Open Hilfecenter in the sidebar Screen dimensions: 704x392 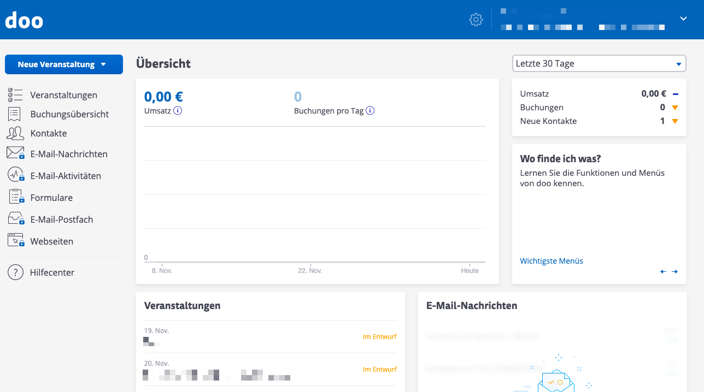pos(52,272)
